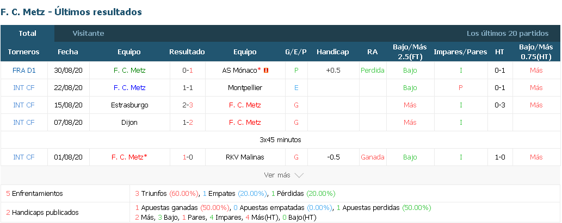This screenshot has height=223, width=562.
Task: Open F. C. Metz link dated 30/08/20
Action: pyautogui.click(x=129, y=71)
